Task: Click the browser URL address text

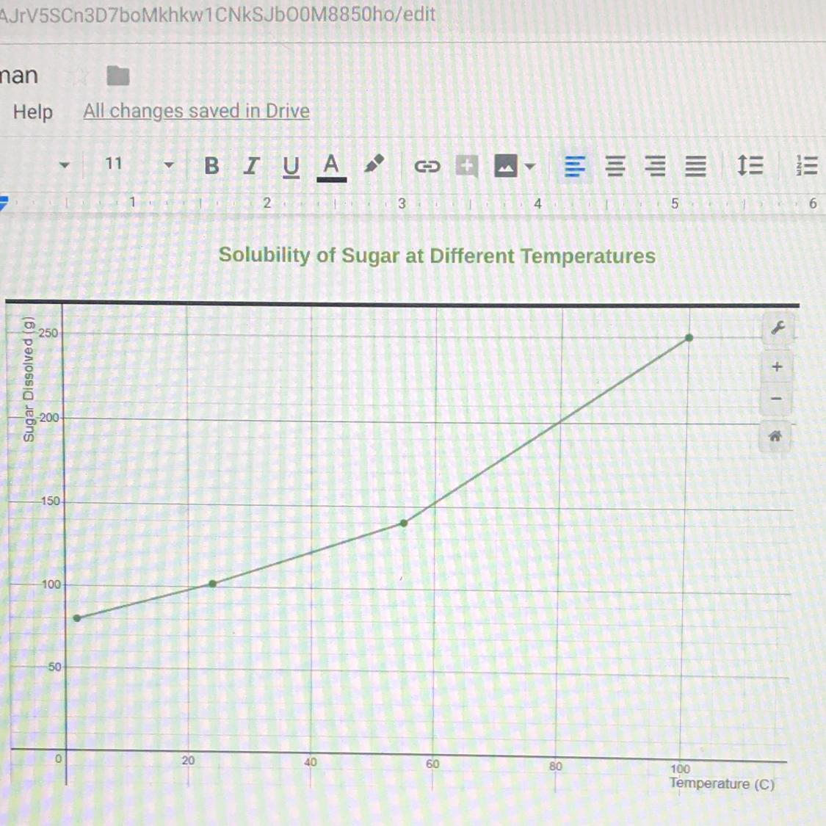Action: click(x=217, y=14)
